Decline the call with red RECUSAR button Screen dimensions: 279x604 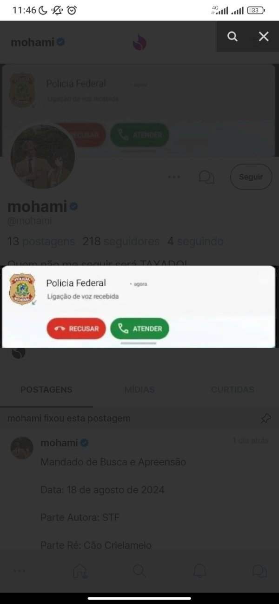click(76, 328)
